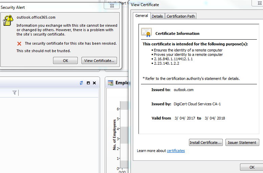Click the filter funnel icon

15,92
